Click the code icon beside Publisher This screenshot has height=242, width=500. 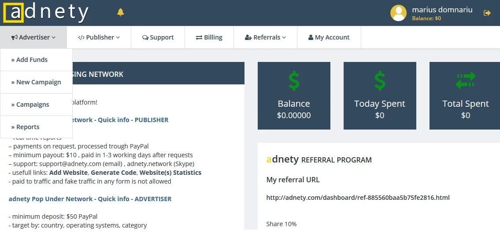(x=81, y=37)
